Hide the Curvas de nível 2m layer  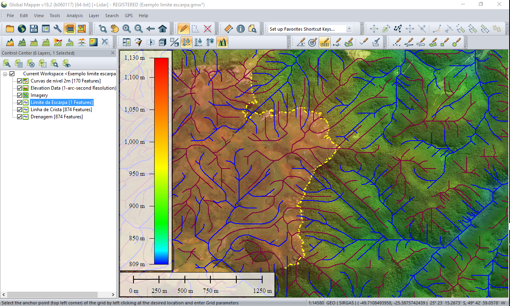20,81
